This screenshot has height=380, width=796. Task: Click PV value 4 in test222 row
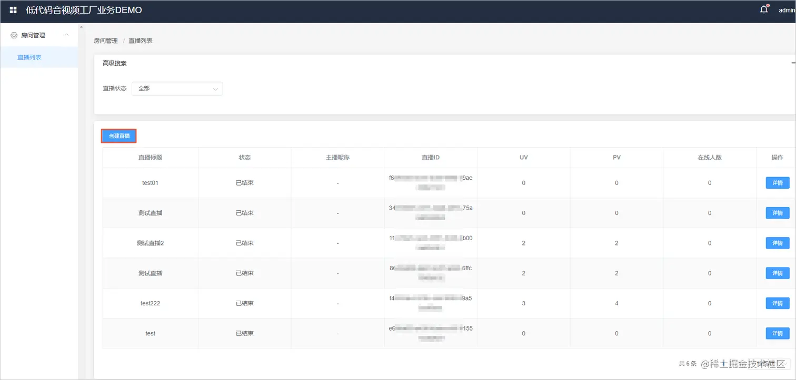point(616,303)
